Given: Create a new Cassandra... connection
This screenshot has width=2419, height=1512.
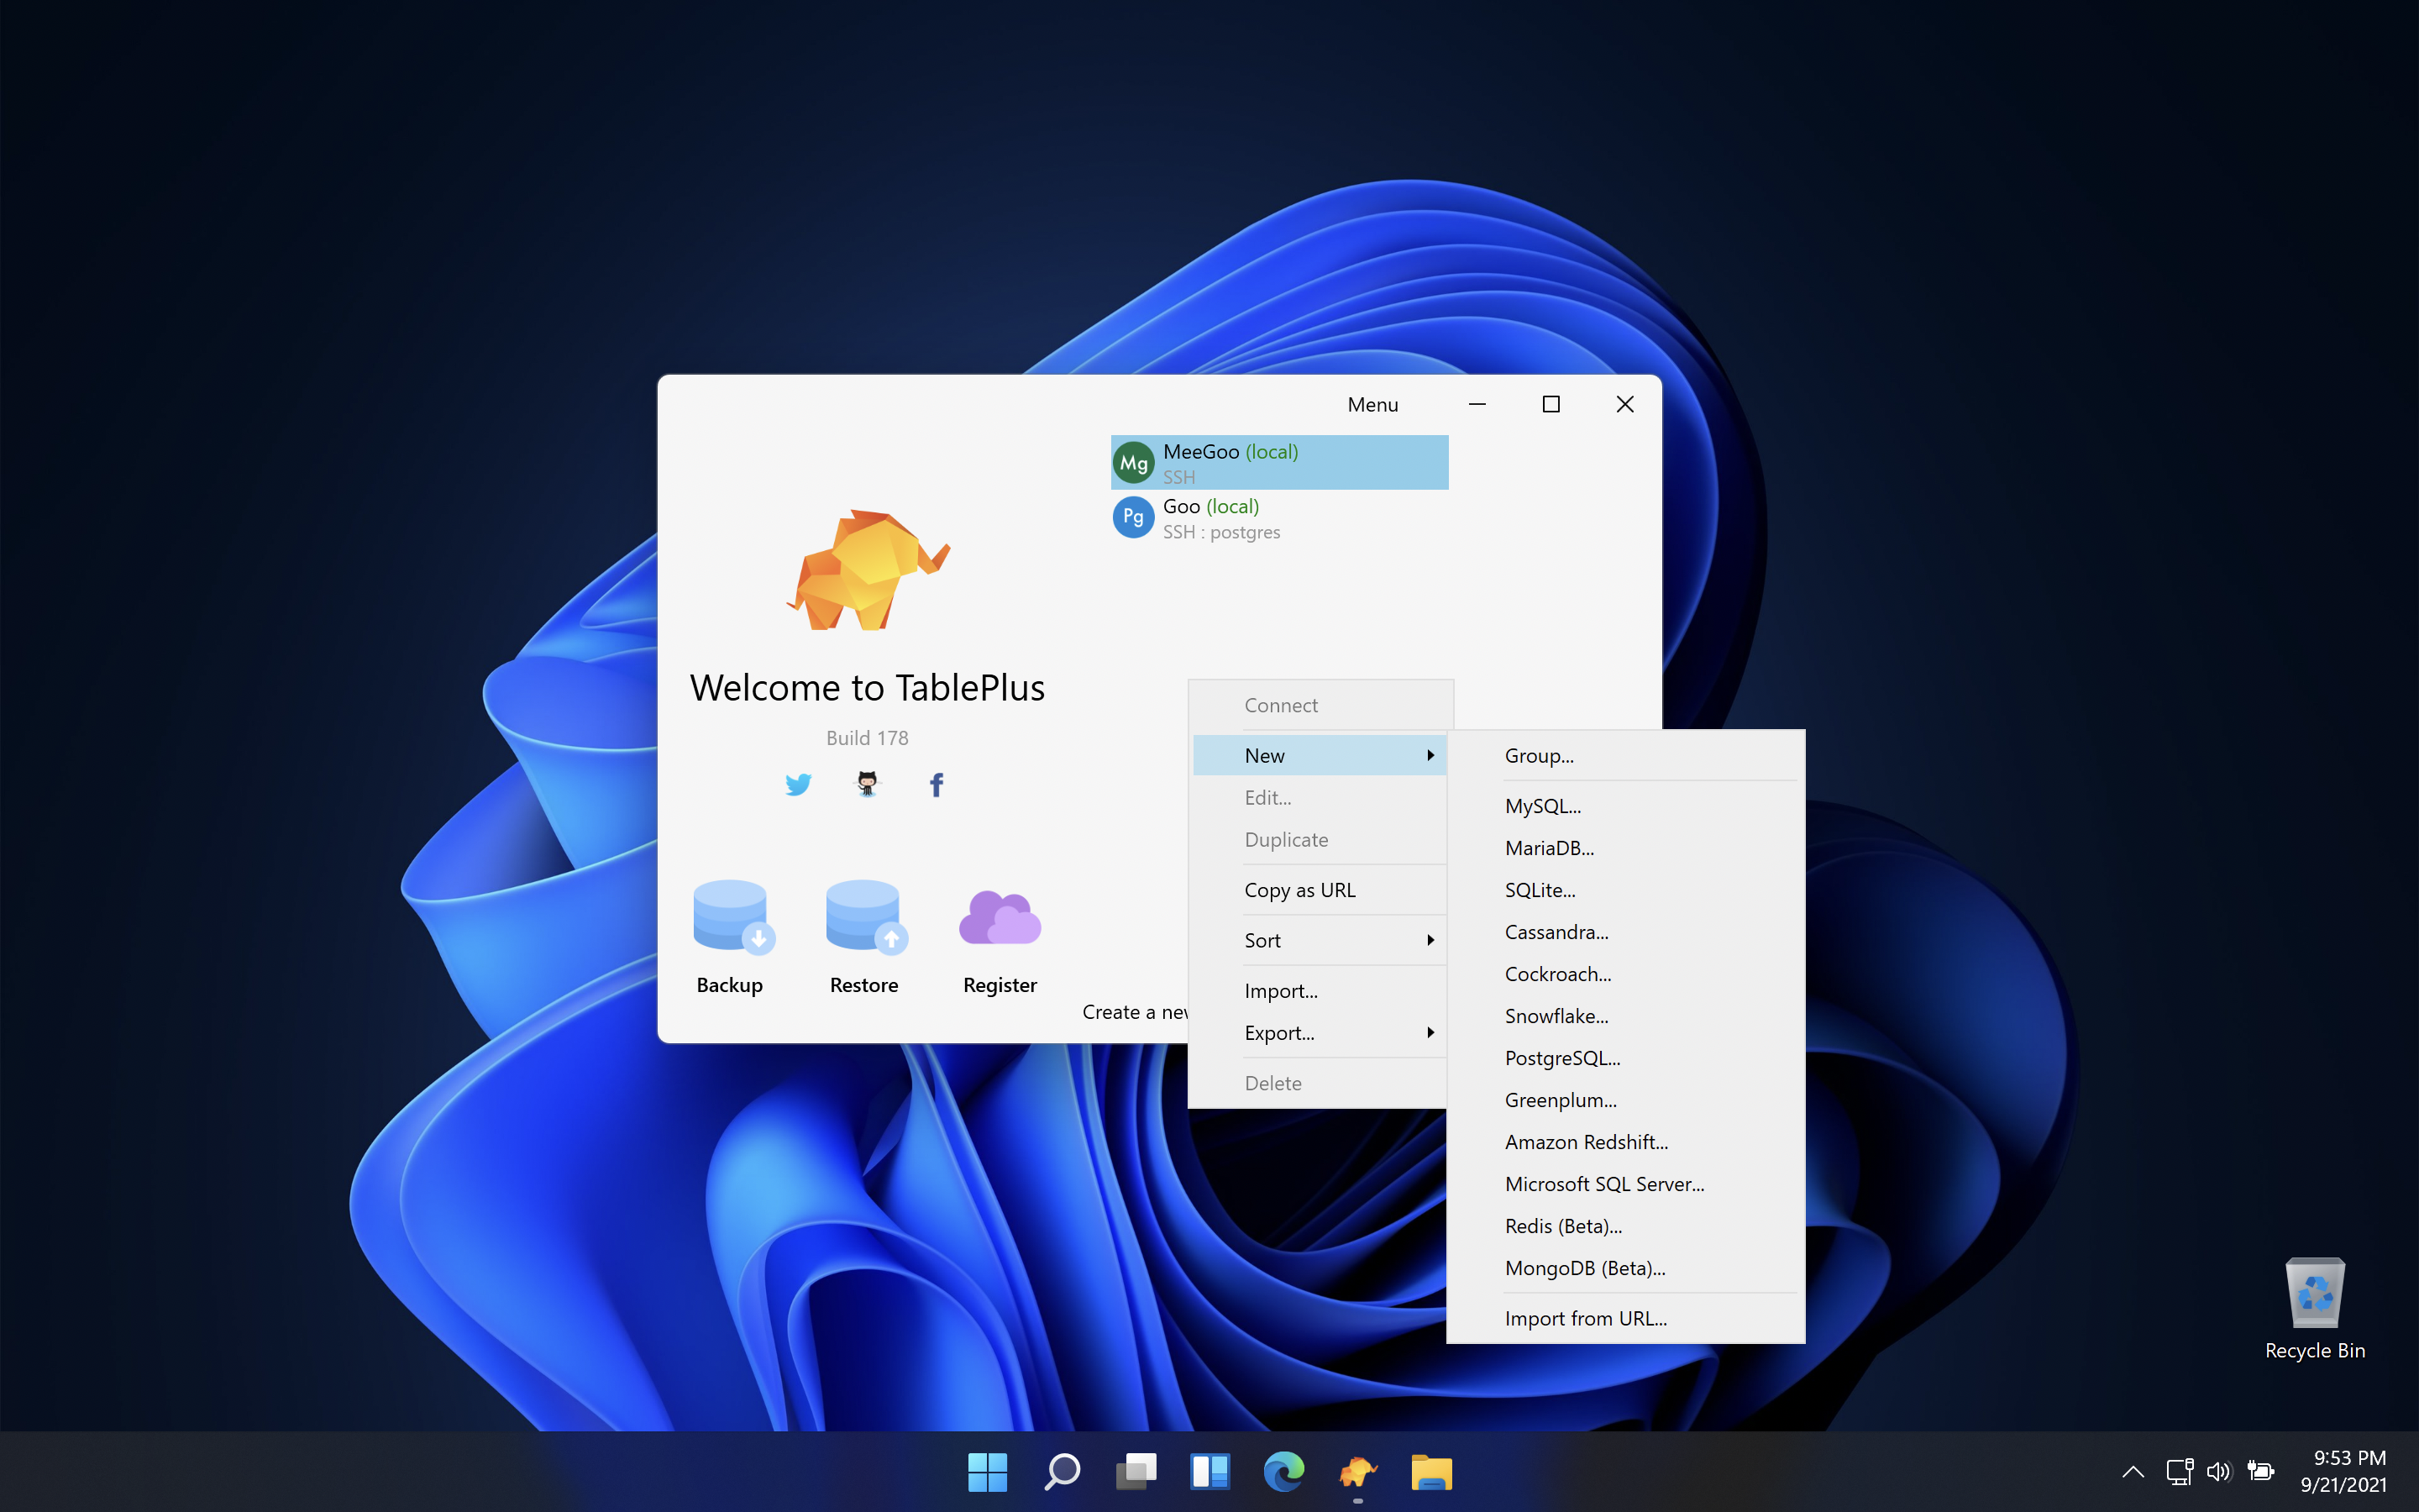Looking at the screenshot, I should (1625, 931).
